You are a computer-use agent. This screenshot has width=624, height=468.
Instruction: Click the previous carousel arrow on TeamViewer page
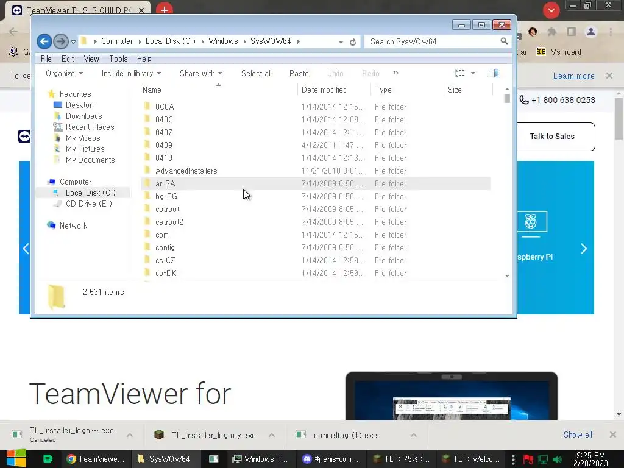26,249
